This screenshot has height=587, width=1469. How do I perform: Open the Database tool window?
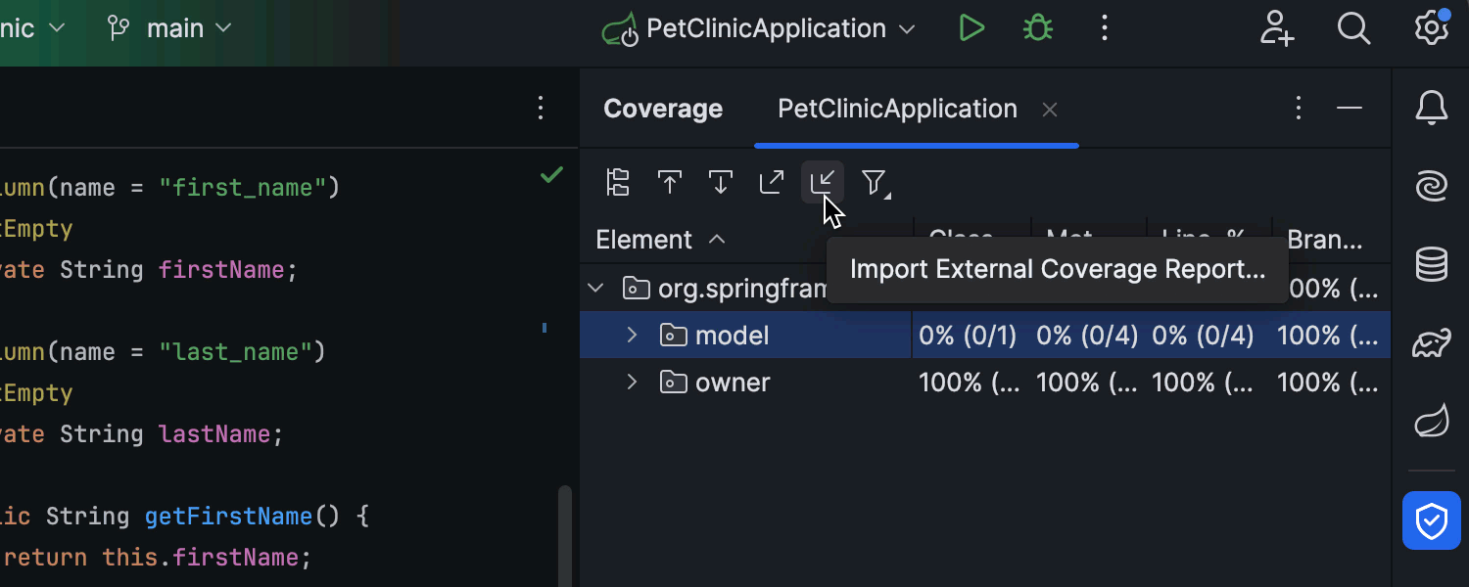point(1432,264)
